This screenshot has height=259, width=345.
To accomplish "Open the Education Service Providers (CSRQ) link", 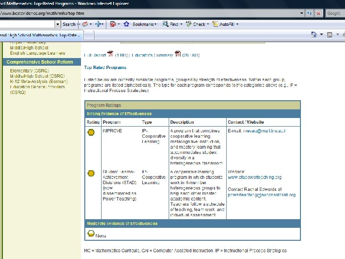I will coord(37,89).
